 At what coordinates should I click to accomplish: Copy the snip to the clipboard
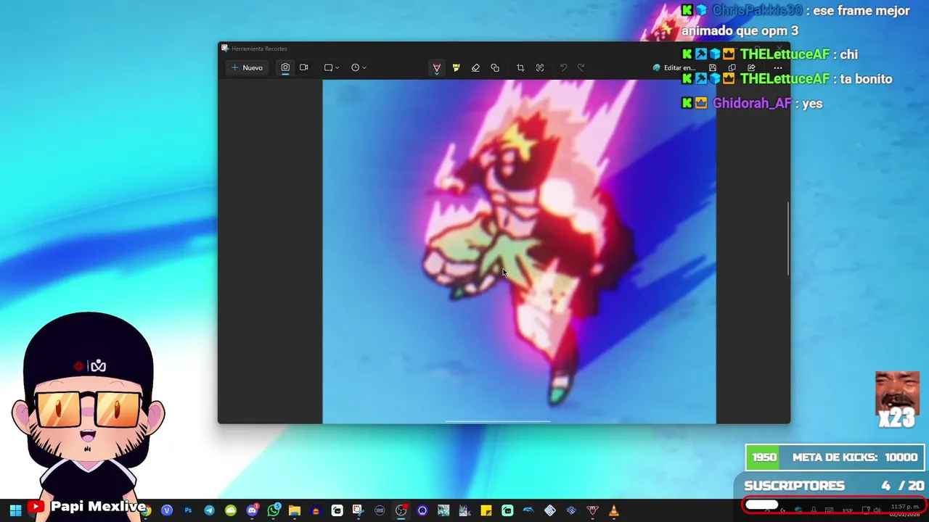point(732,67)
